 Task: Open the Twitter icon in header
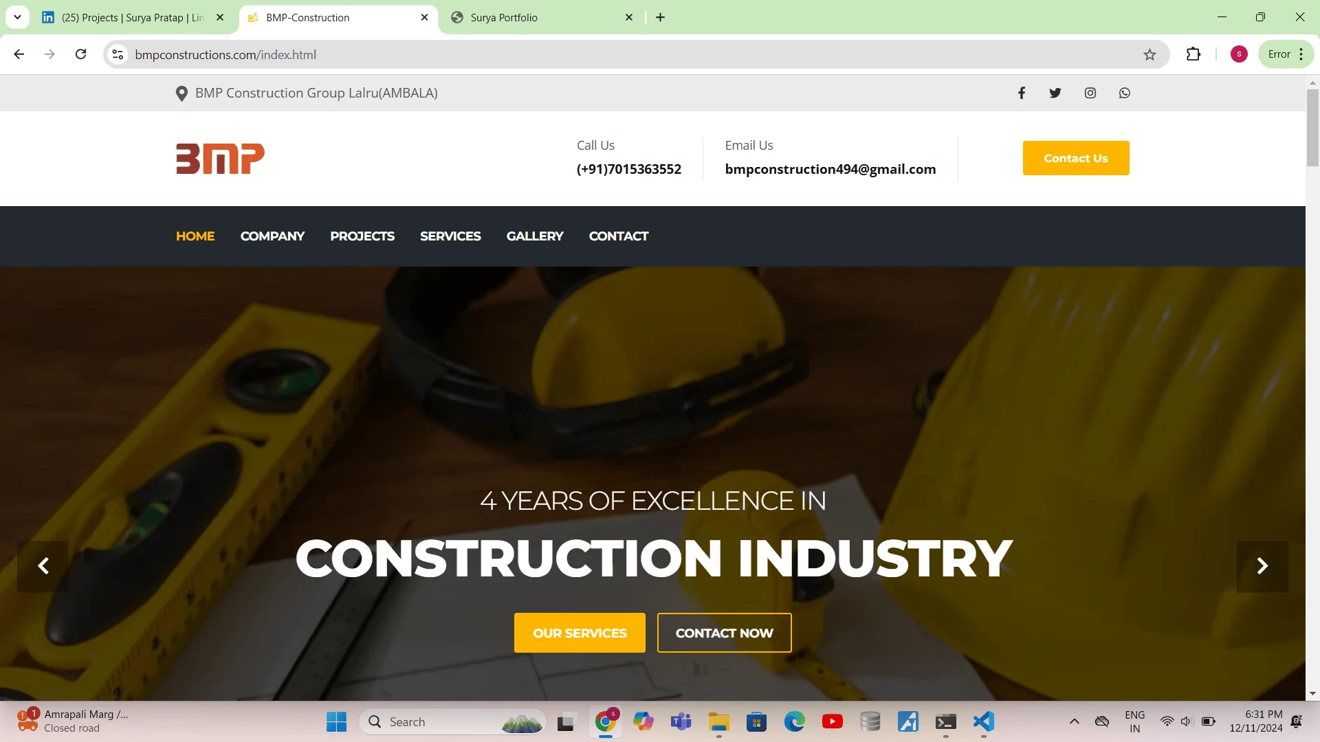pyautogui.click(x=1055, y=92)
